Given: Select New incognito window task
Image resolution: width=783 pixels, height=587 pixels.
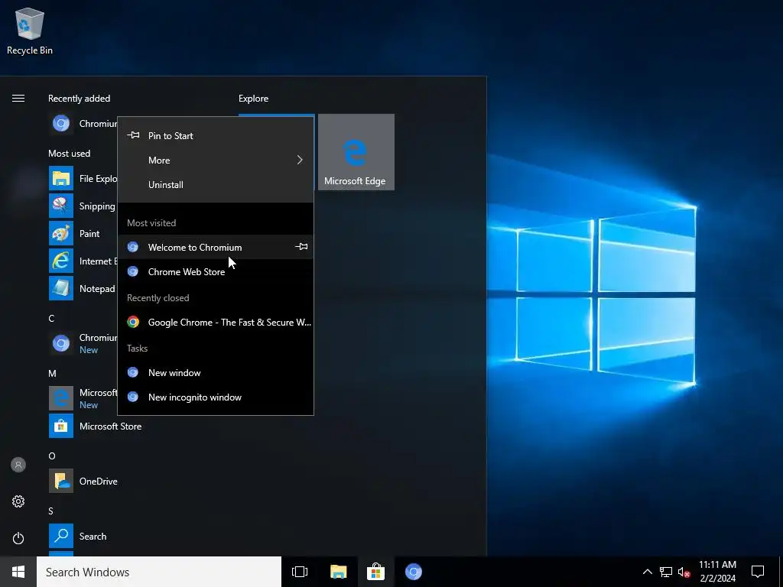Looking at the screenshot, I should point(215,397).
